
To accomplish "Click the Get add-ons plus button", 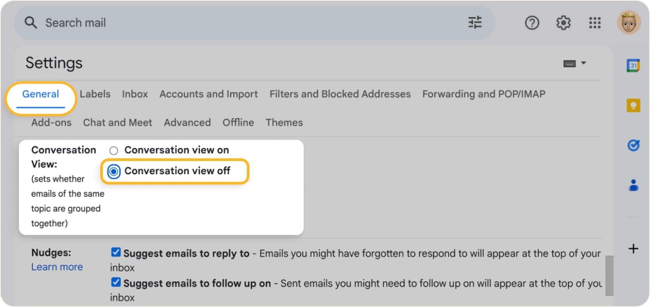I will click(633, 248).
